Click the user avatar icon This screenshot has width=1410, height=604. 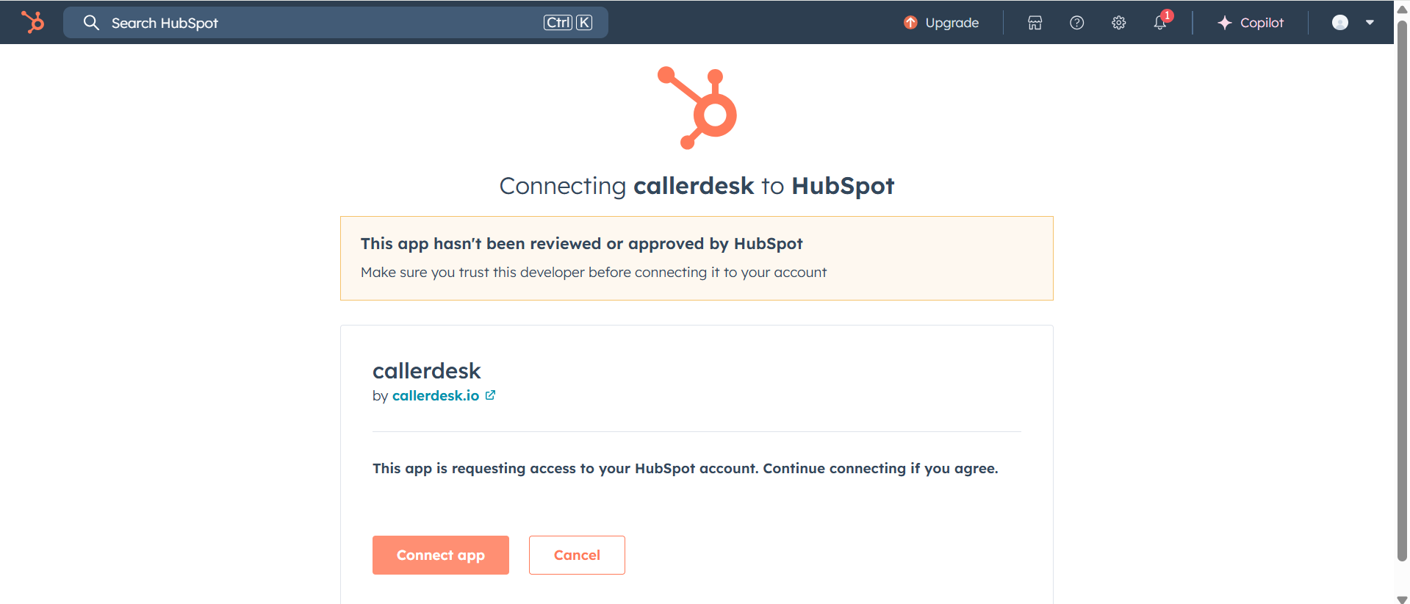click(x=1340, y=23)
